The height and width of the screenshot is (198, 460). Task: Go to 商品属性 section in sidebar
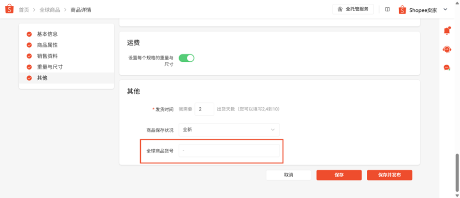[47, 45]
